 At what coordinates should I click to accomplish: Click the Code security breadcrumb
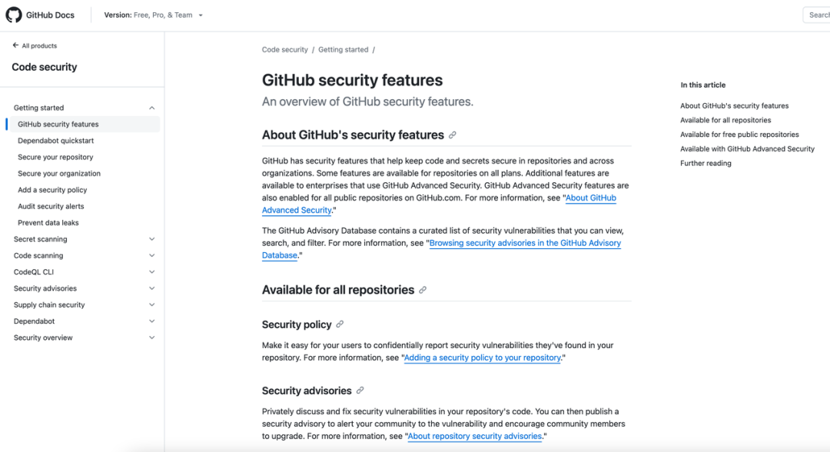pos(284,50)
